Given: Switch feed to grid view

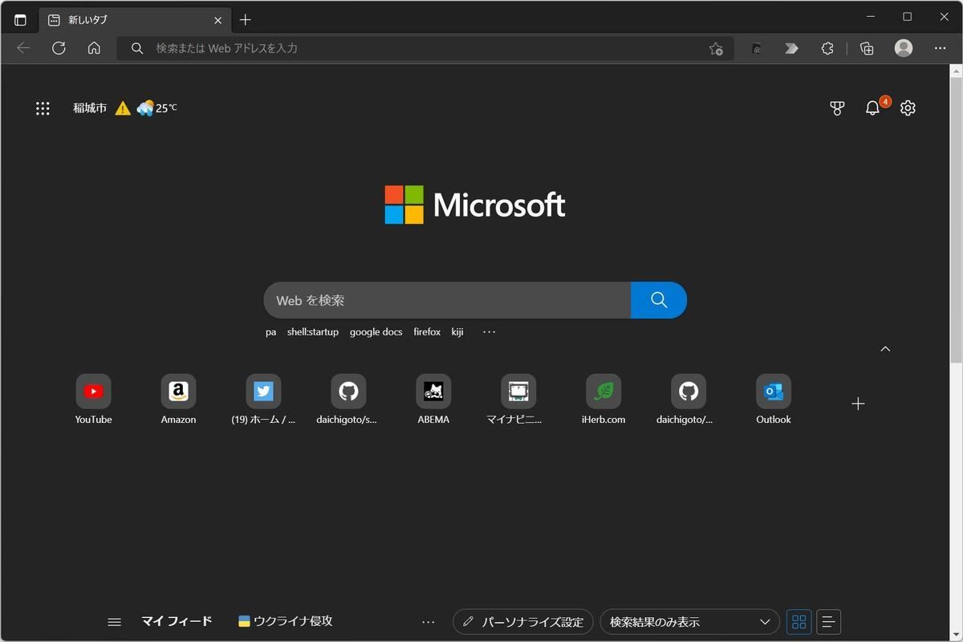Looking at the screenshot, I should coord(798,622).
